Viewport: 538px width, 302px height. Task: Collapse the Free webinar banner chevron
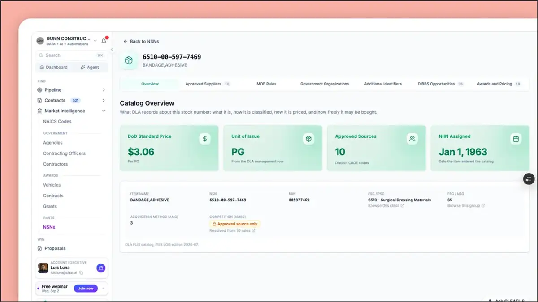[x=104, y=289]
